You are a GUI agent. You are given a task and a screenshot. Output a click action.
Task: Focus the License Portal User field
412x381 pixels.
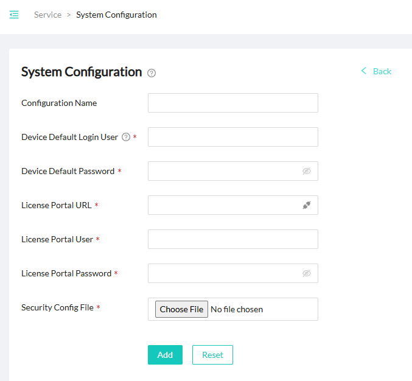tap(232, 239)
